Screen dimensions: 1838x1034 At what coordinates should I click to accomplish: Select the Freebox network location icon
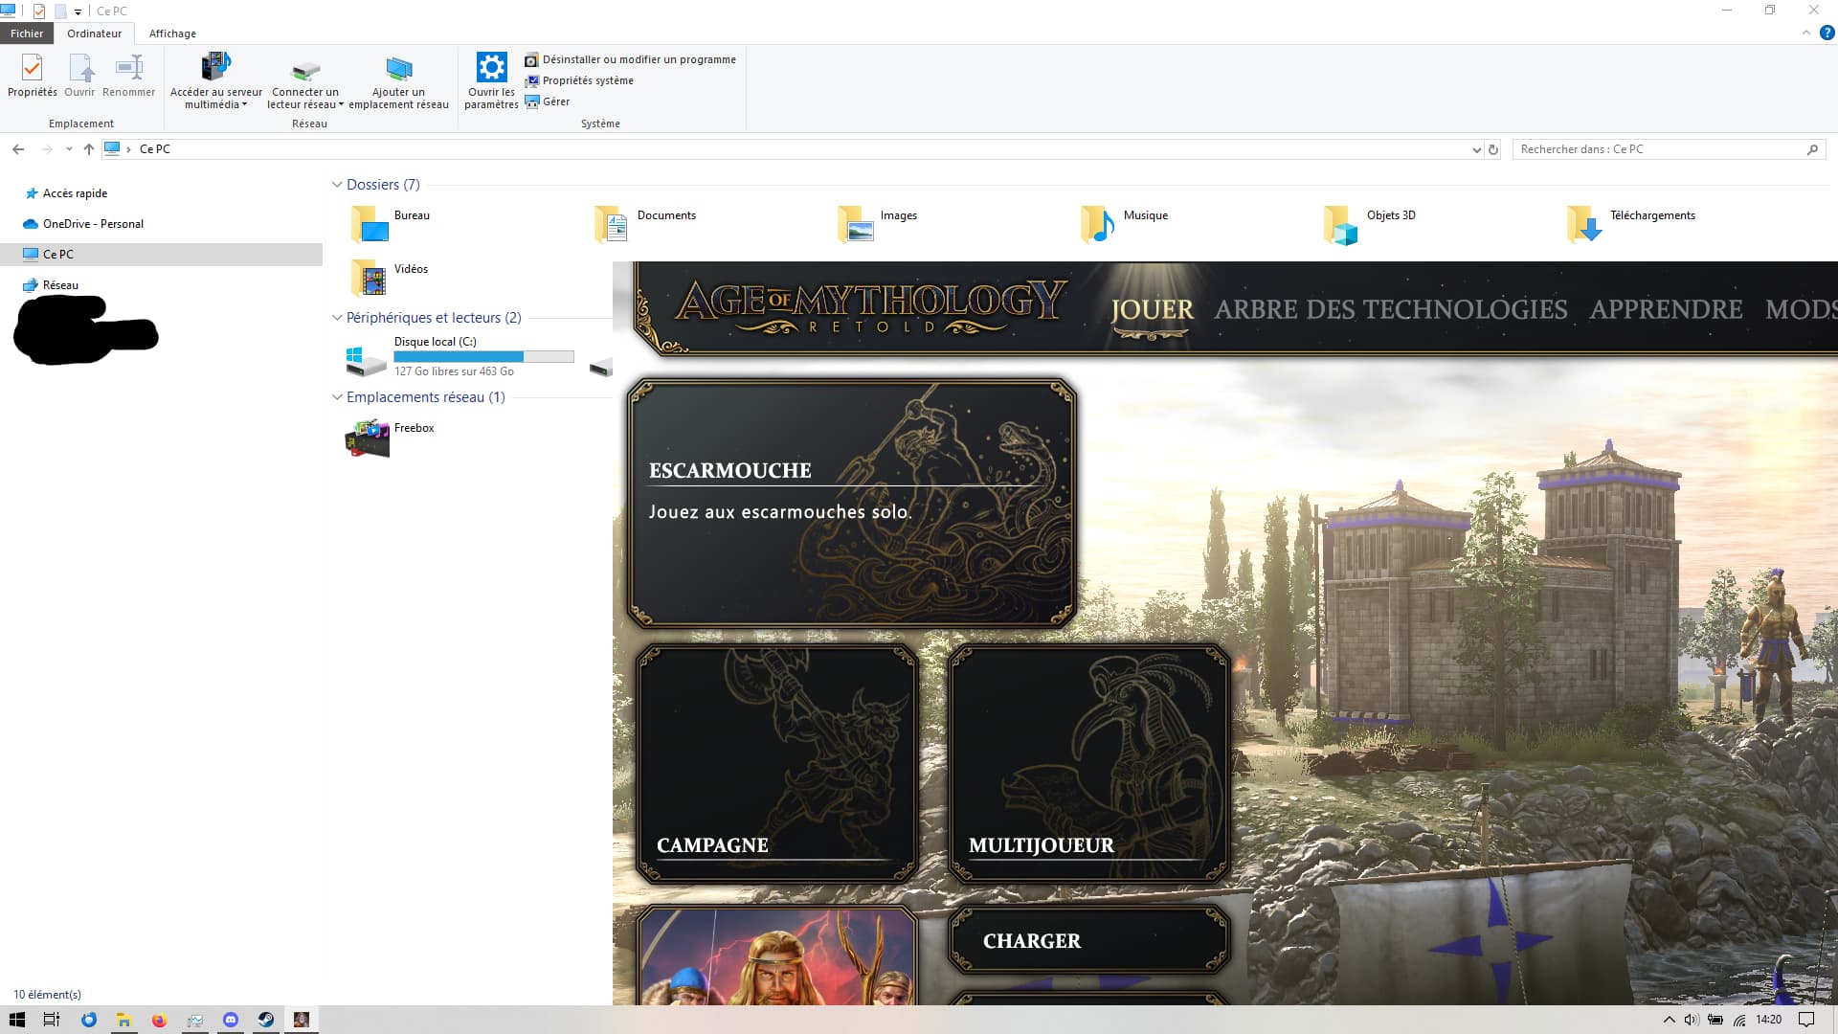(368, 439)
